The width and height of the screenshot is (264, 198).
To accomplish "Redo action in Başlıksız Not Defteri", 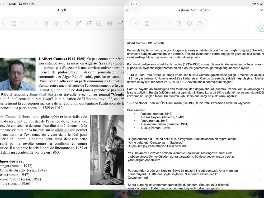I will (168, 23).
